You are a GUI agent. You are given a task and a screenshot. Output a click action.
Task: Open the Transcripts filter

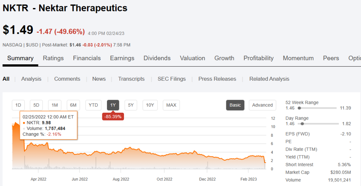(x=131, y=79)
